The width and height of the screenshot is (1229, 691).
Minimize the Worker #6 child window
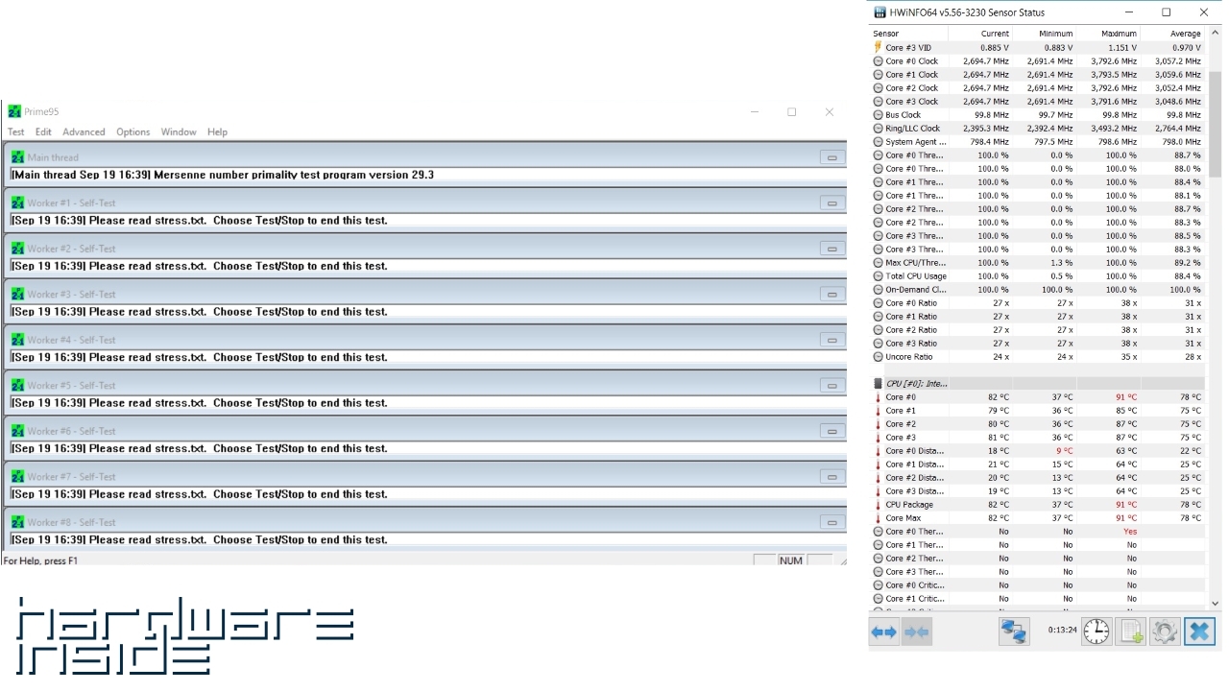point(831,431)
